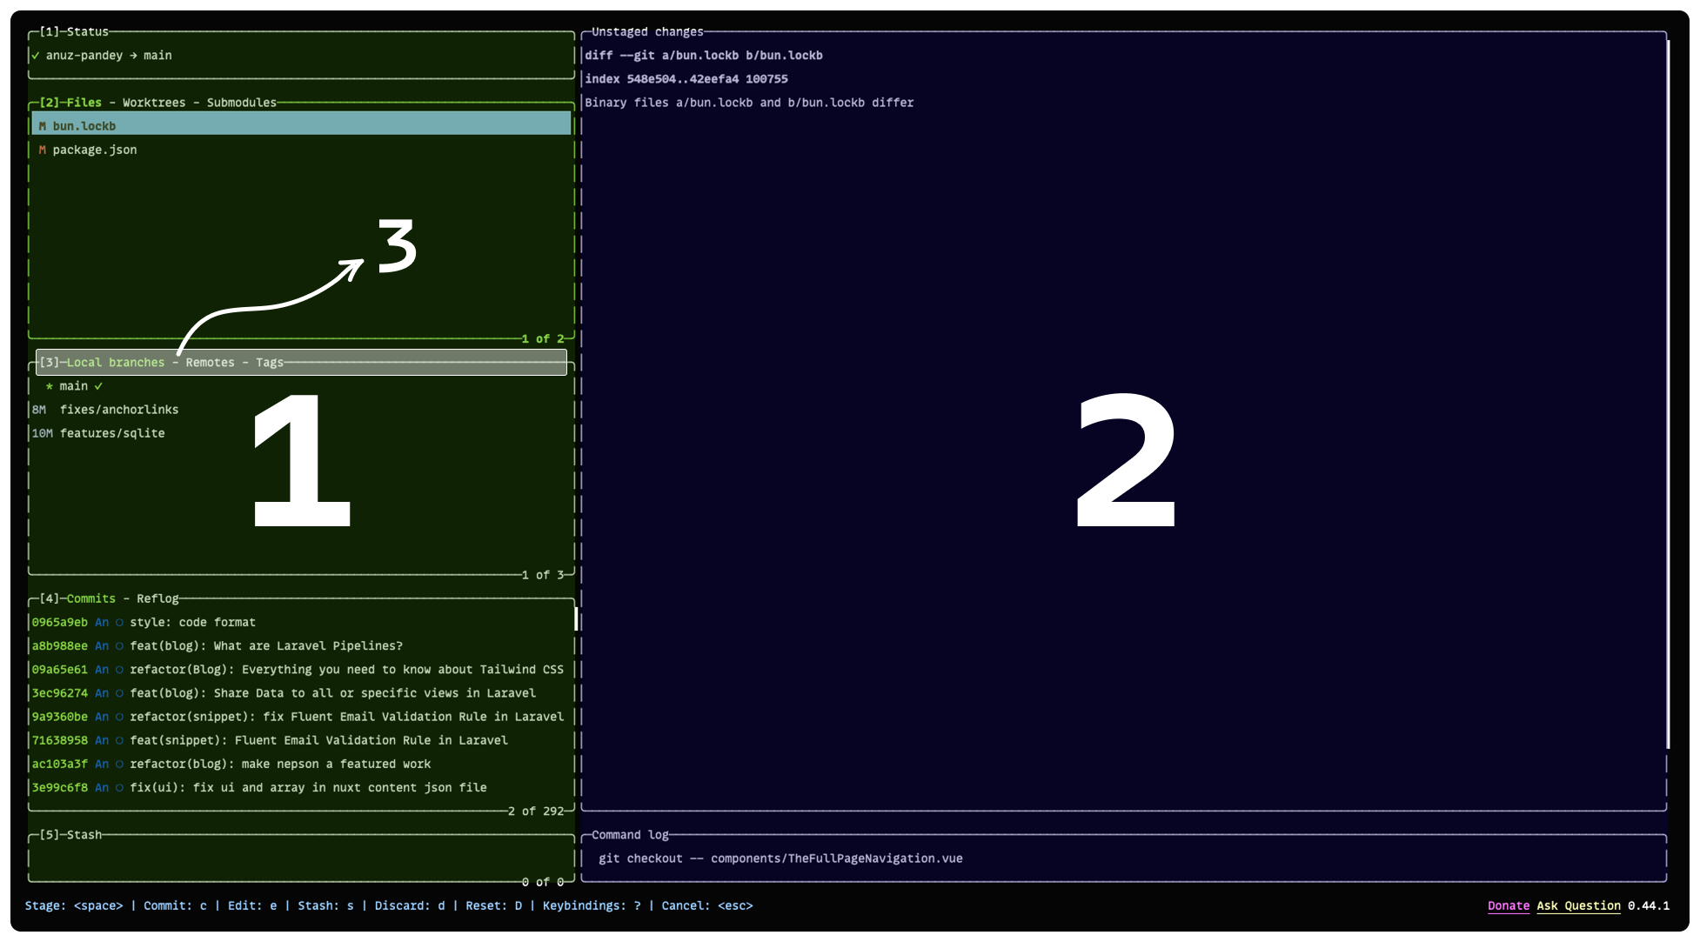The width and height of the screenshot is (1700, 942).
Task: Click the unstaged changes scrollbar
Action: (x=1667, y=391)
